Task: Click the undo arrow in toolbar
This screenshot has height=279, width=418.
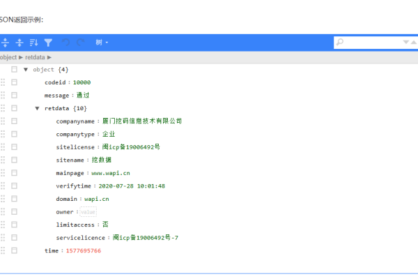Action: (x=66, y=43)
